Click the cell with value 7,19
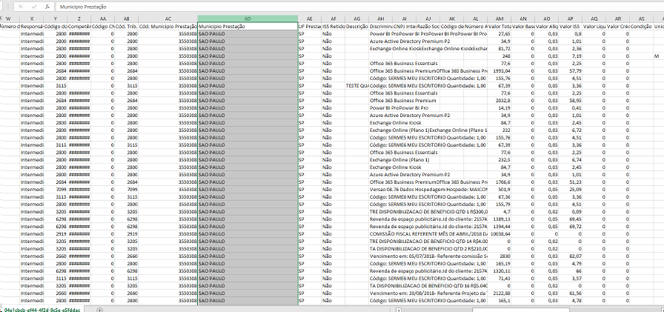This screenshot has width=664, height=312. coord(570,56)
